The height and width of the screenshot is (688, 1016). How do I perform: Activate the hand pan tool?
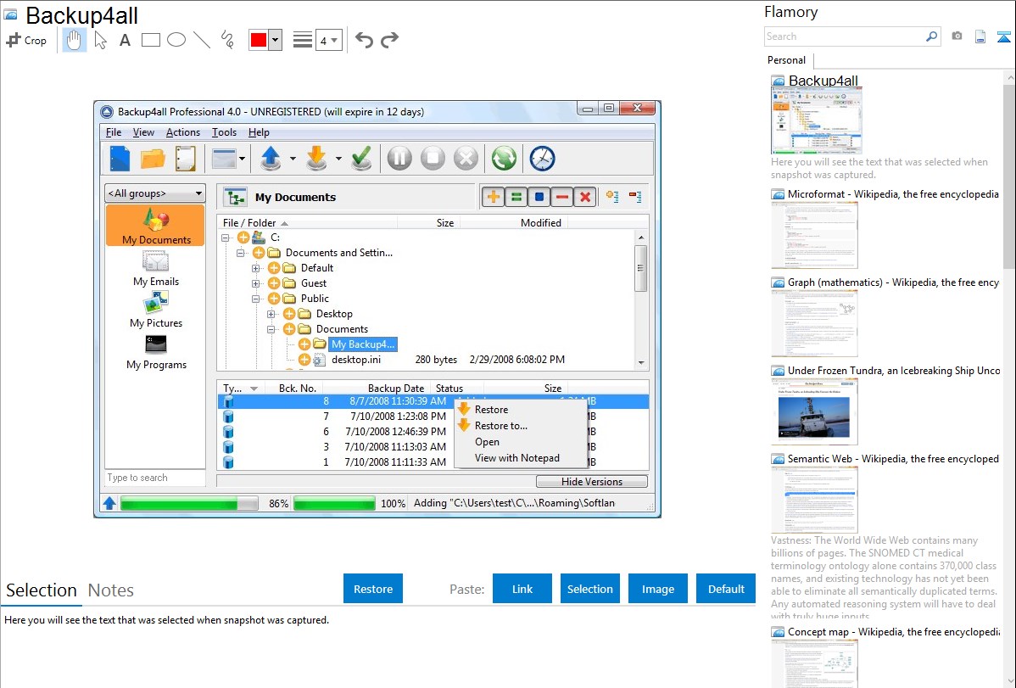tap(74, 40)
